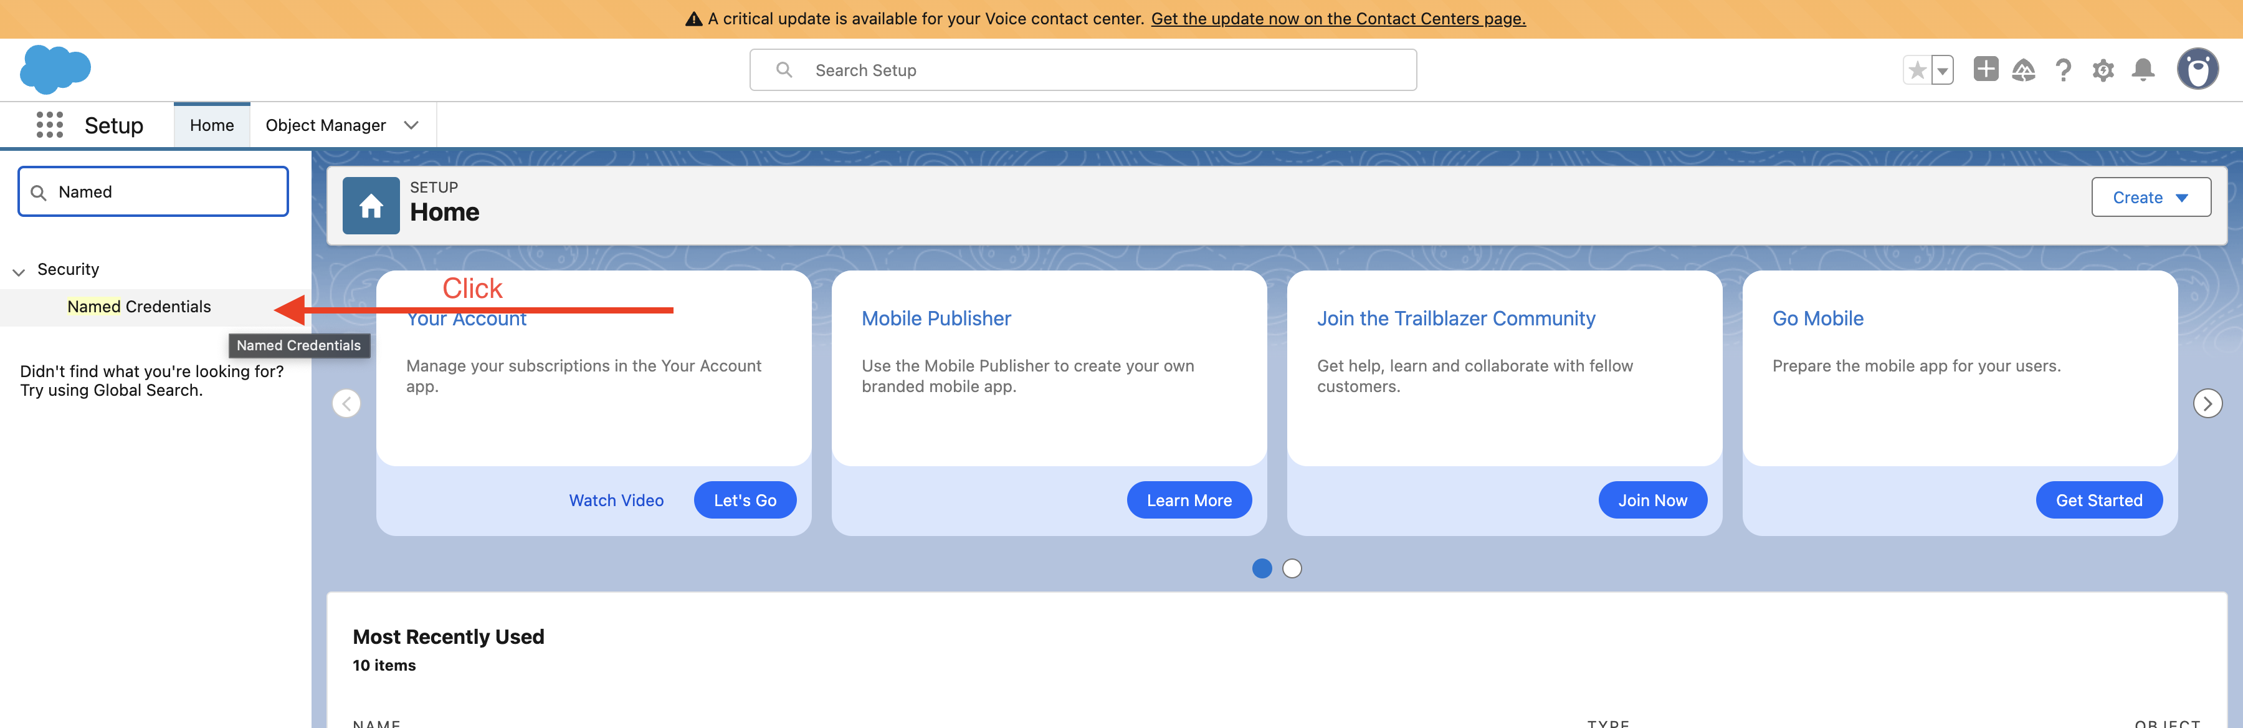Viewport: 2243px width, 728px height.
Task: Go to previous carousel card
Action: click(346, 403)
